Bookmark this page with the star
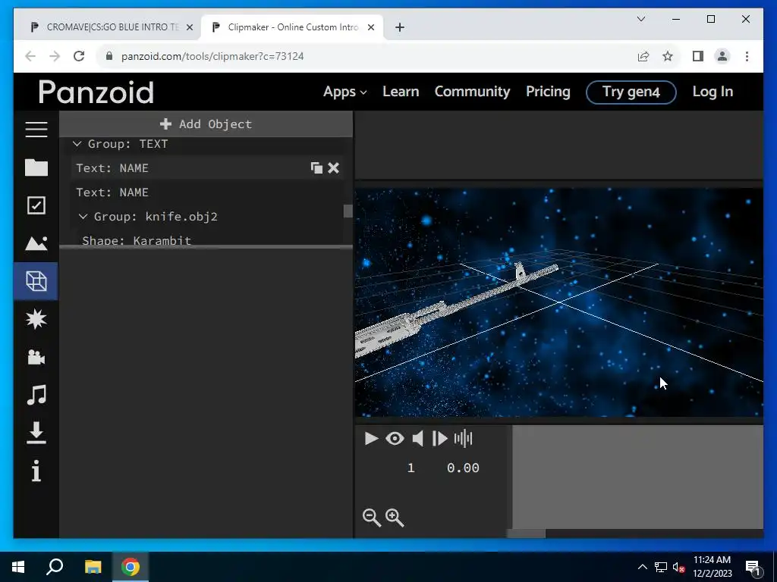The width and height of the screenshot is (777, 582). point(668,56)
